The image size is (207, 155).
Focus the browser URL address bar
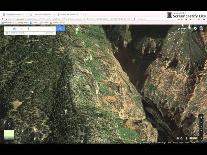click(69, 19)
